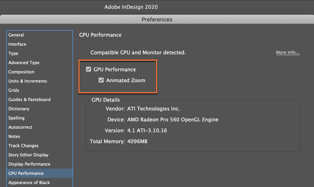Disable the Animated Zoom checkbox
This screenshot has height=187, width=314.
[101, 80]
